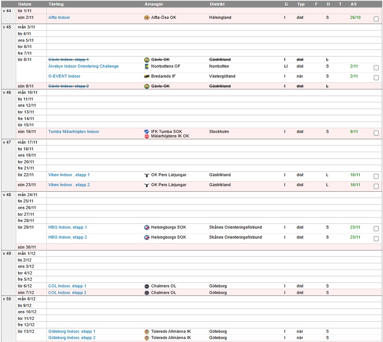Click the Bredareds IF club icon
Viewport: 383px width, 342px height.
pyautogui.click(x=146, y=76)
